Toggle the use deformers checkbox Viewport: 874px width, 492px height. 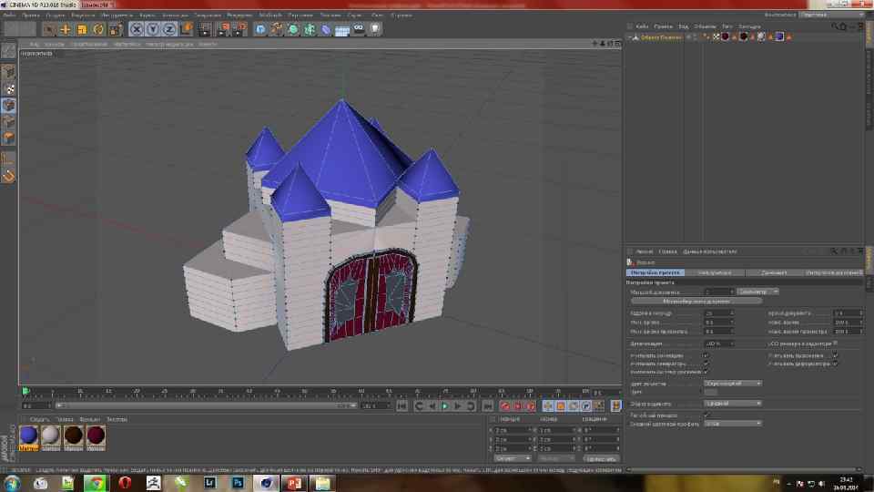[x=836, y=364]
